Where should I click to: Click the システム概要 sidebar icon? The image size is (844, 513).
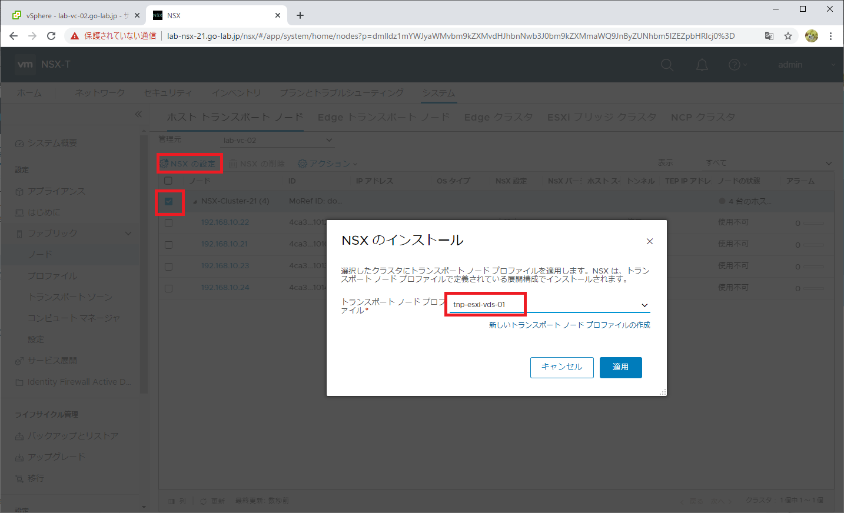point(19,144)
